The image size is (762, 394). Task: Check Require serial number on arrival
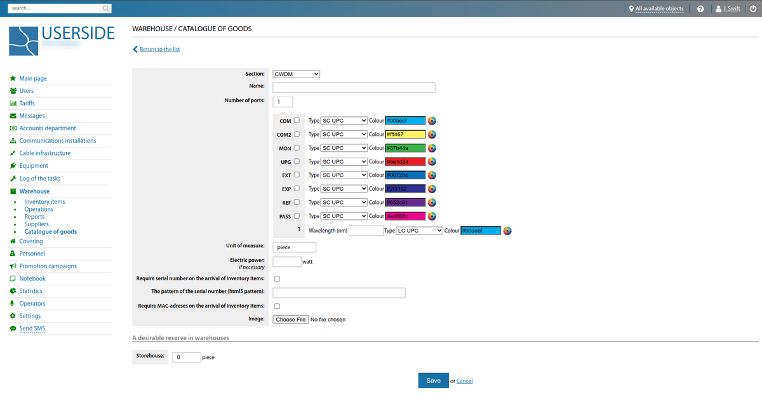click(277, 279)
